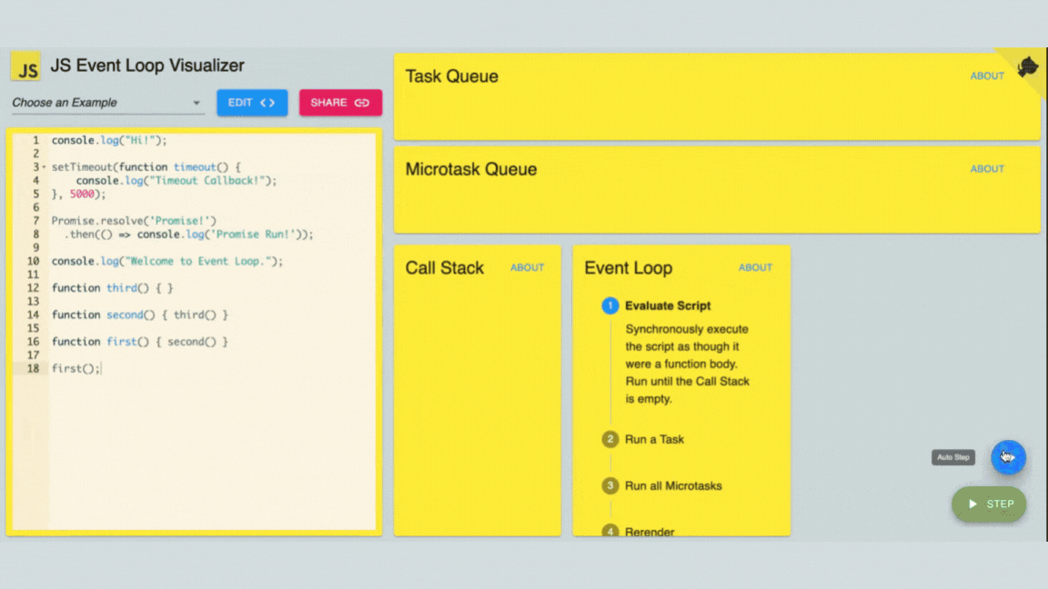Image resolution: width=1048 pixels, height=589 pixels.
Task: Click the SHARE link button
Action: (340, 103)
